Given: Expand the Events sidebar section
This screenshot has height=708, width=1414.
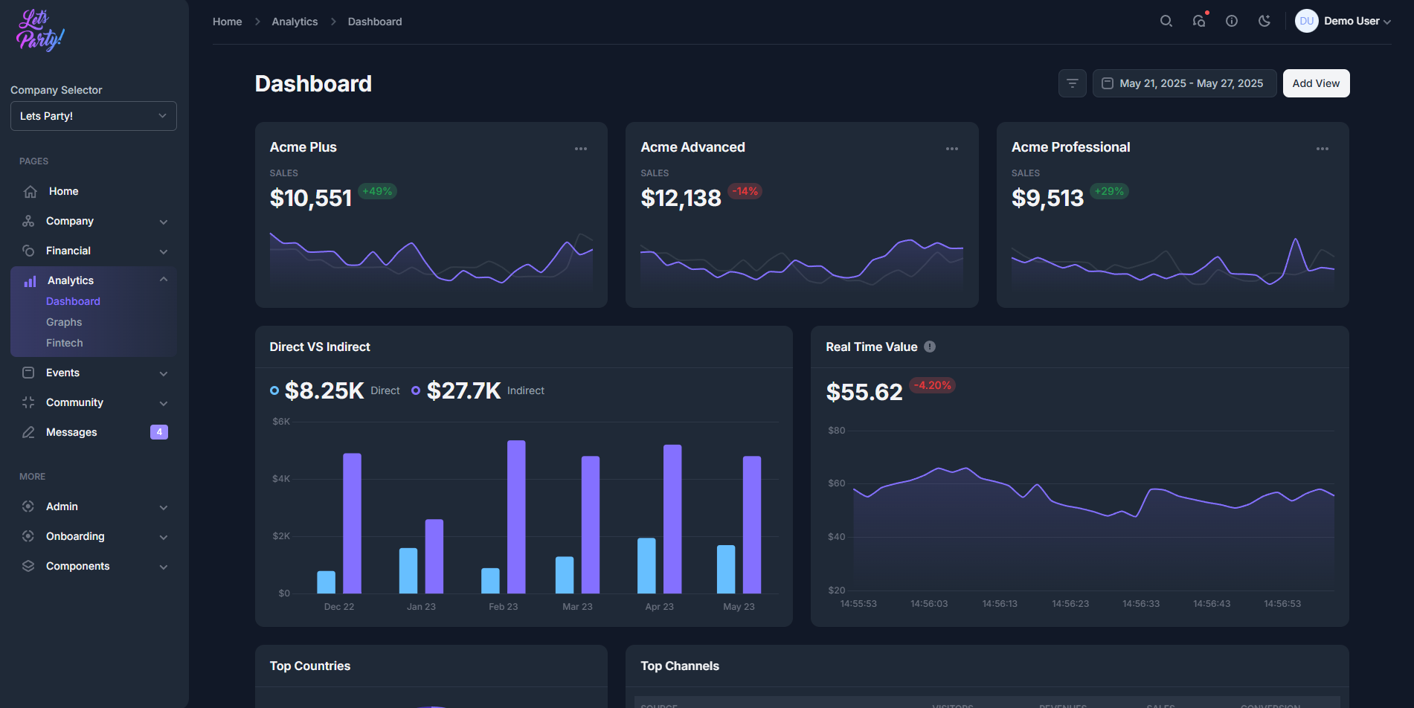Looking at the screenshot, I should 94,373.
